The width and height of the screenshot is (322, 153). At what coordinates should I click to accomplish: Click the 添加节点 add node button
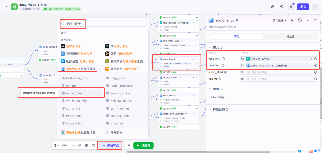pyautogui.click(x=111, y=146)
